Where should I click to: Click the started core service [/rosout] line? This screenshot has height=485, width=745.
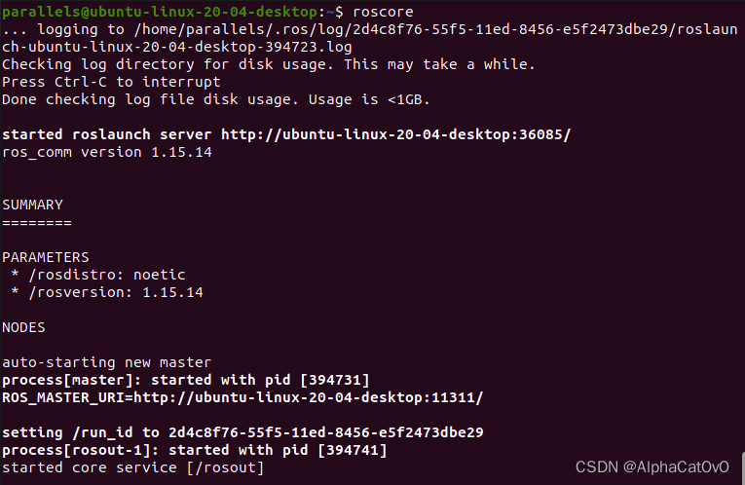133,467
